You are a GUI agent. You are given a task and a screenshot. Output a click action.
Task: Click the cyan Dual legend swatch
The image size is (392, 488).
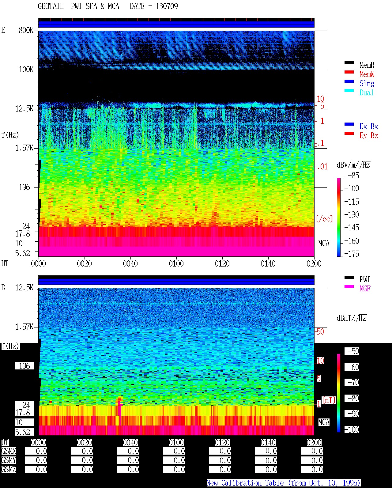[x=349, y=90]
